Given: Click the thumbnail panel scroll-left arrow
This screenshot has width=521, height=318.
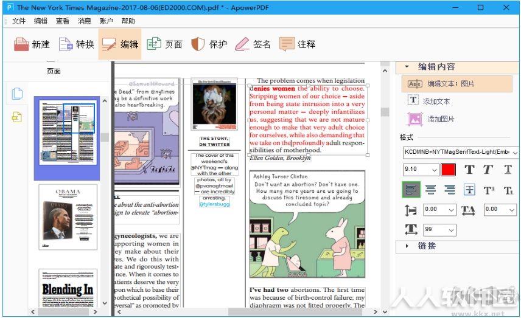Looking at the screenshot, I should click(33, 312).
